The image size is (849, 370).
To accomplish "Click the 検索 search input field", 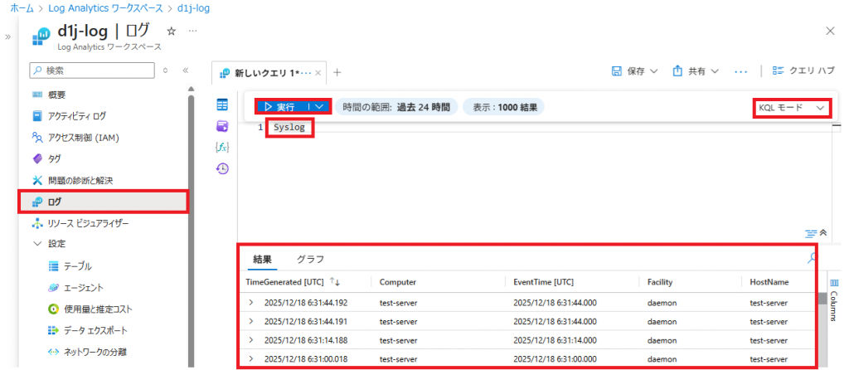I will point(91,71).
